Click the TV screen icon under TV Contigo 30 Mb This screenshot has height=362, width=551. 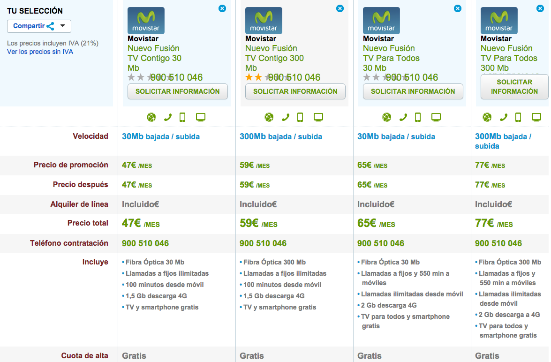tap(201, 117)
